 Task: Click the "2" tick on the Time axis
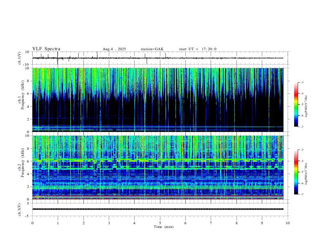83,223
